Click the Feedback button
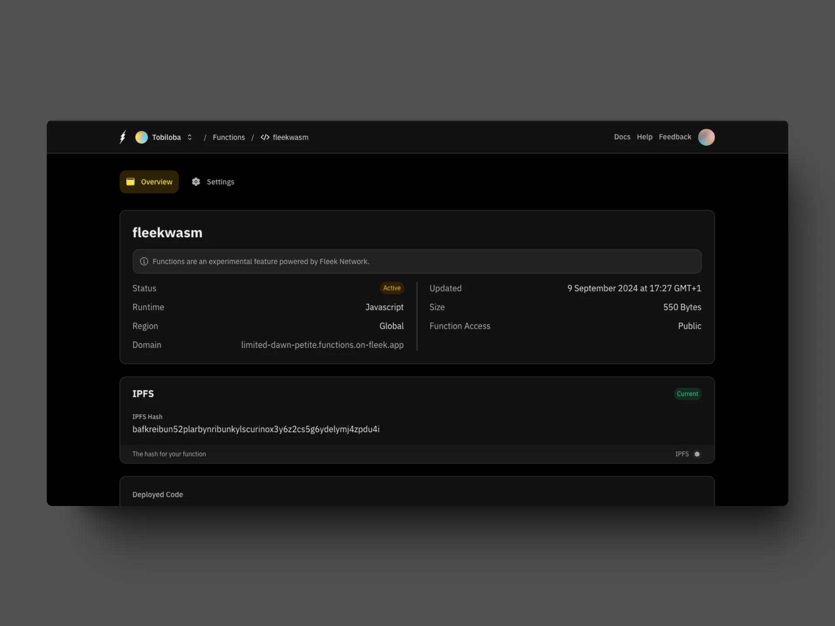 click(x=675, y=137)
